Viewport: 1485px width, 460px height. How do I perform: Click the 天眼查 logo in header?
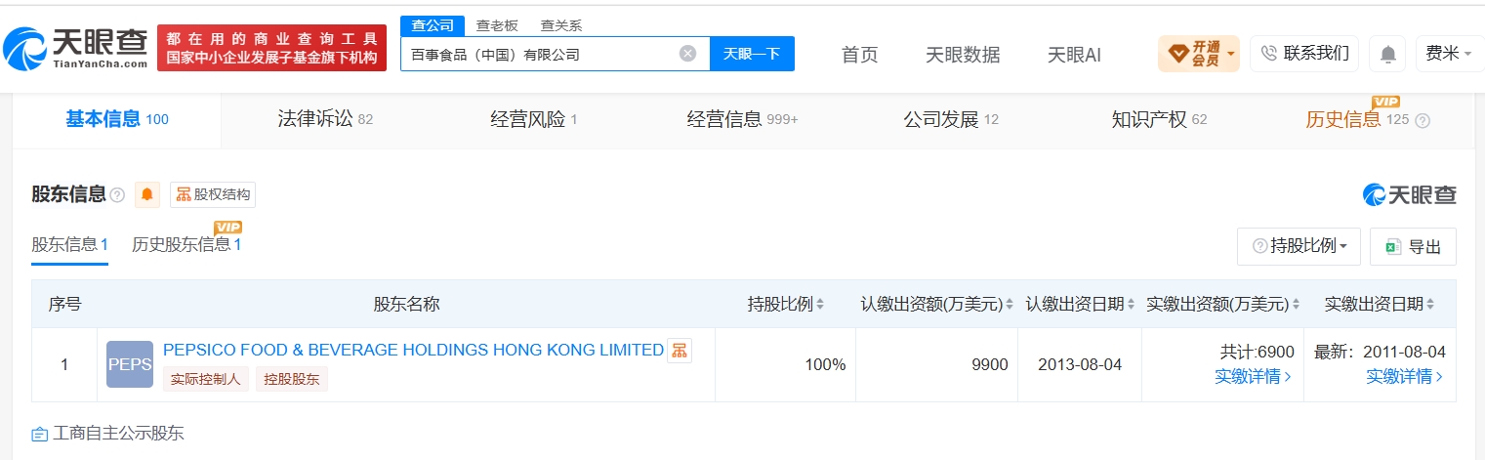(x=75, y=47)
